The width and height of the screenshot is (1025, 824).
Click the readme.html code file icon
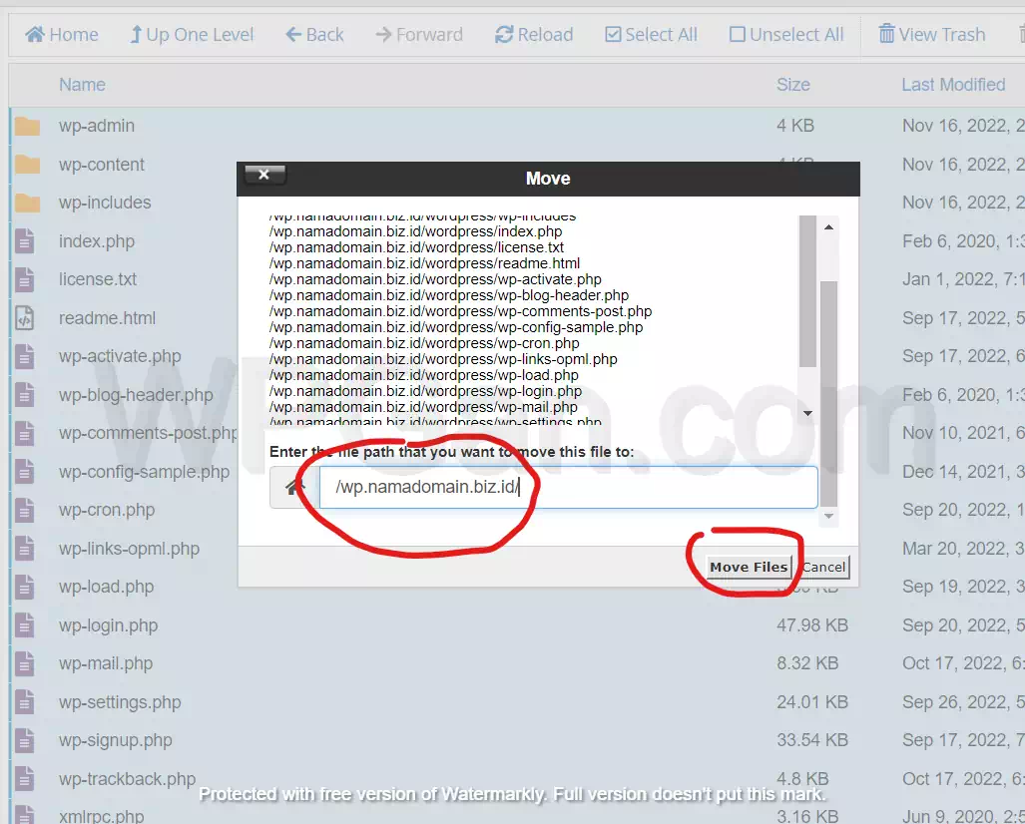25,318
